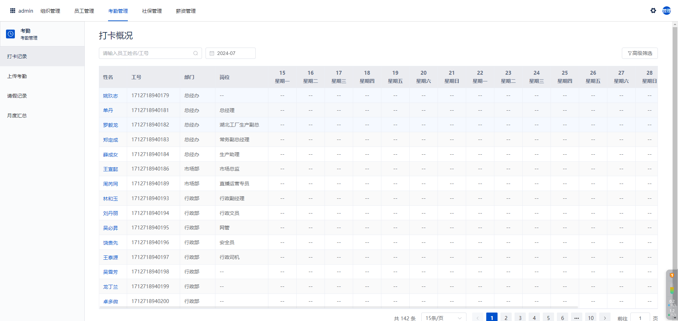Open the 15条/页 page size dropdown
678x321 pixels.
(444, 318)
